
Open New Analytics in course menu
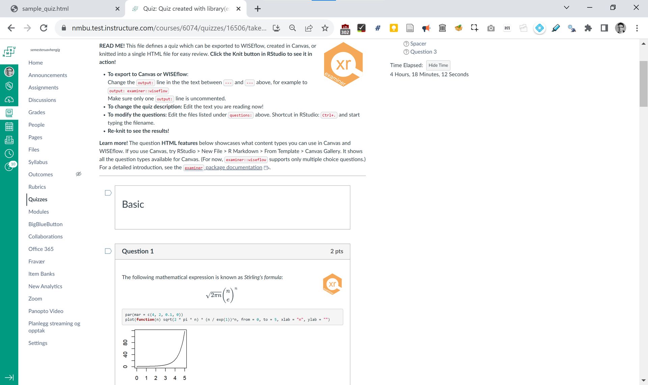45,286
